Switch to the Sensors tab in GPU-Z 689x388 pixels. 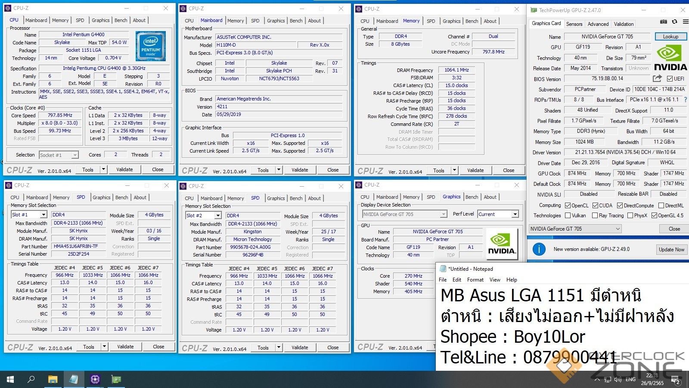(x=574, y=24)
